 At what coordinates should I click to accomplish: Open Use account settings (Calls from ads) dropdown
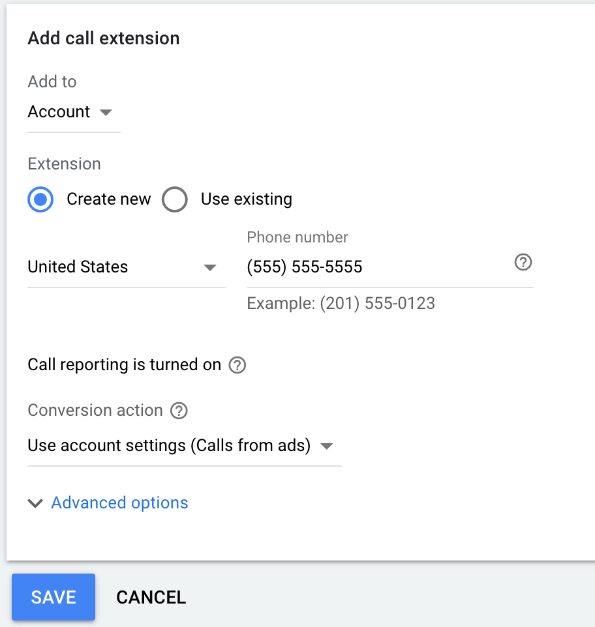(185, 445)
